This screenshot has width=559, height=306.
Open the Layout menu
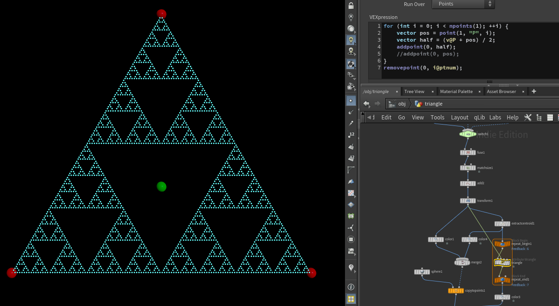(460, 118)
